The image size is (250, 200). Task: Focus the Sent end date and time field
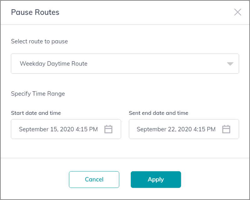pyautogui.click(x=184, y=129)
